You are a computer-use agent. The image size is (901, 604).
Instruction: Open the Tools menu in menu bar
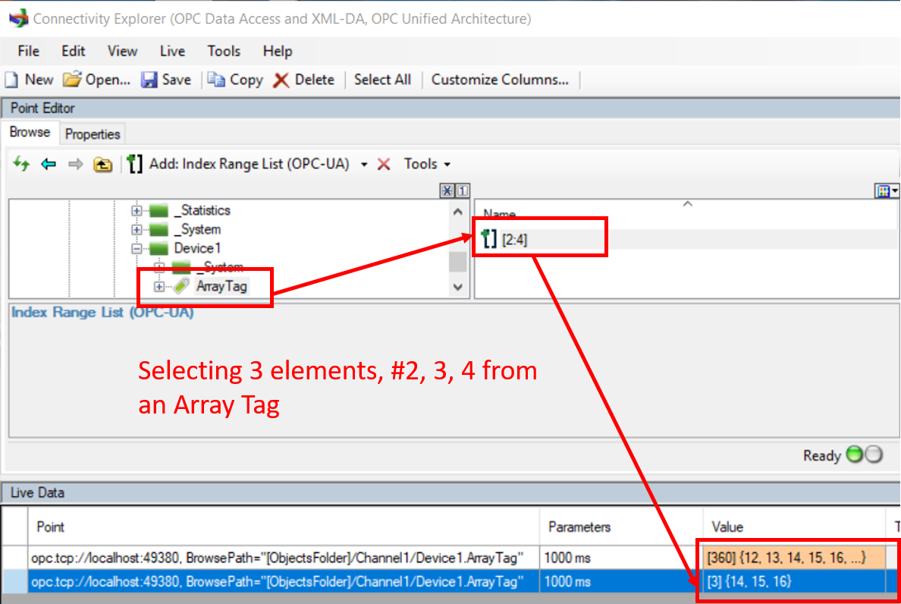(x=224, y=51)
